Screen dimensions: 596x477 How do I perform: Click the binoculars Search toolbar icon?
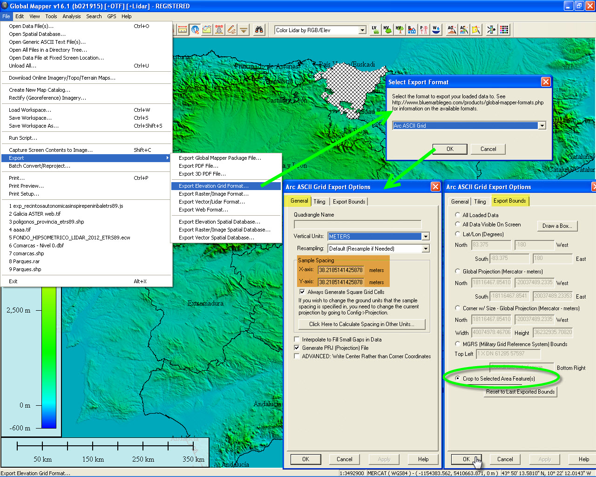[259, 29]
